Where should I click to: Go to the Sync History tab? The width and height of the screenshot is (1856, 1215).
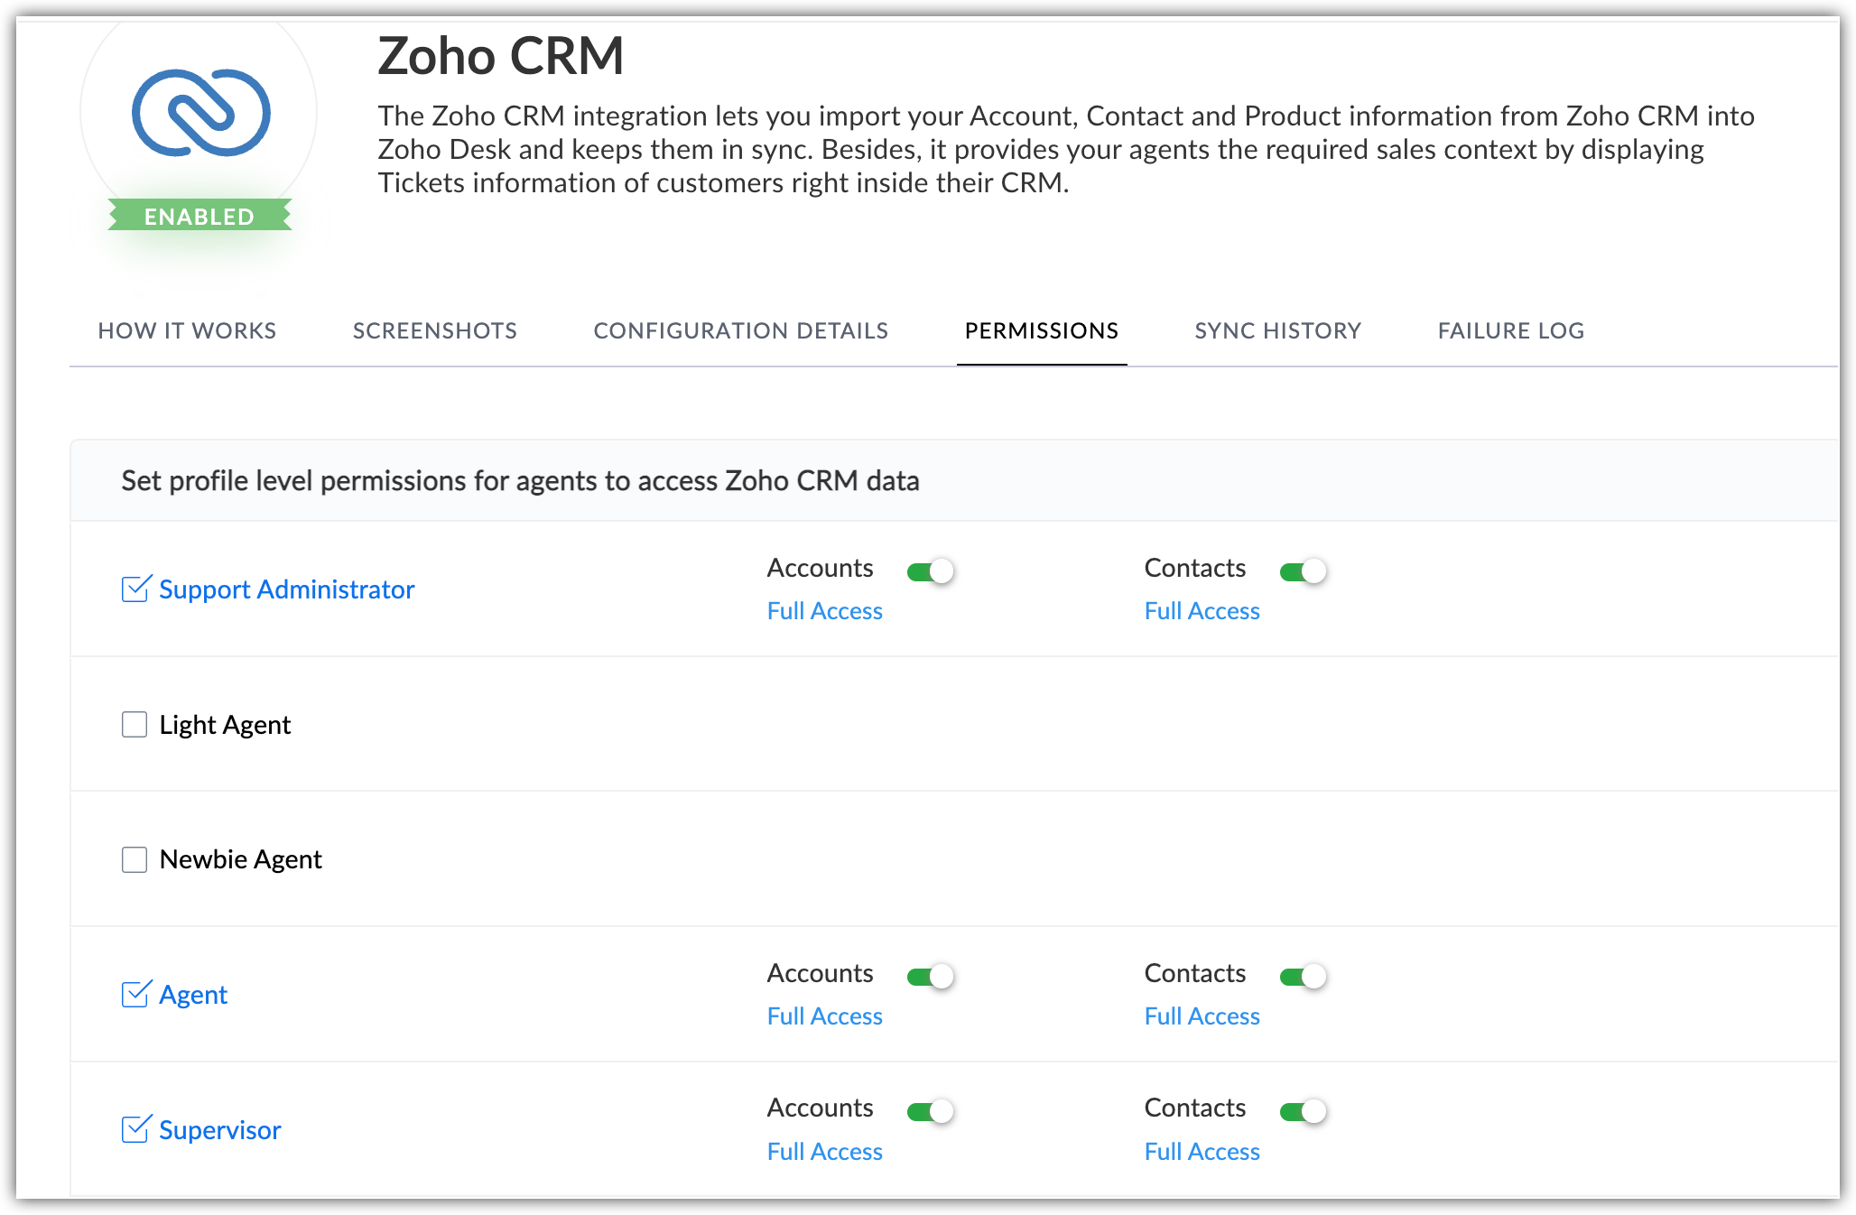(1278, 330)
